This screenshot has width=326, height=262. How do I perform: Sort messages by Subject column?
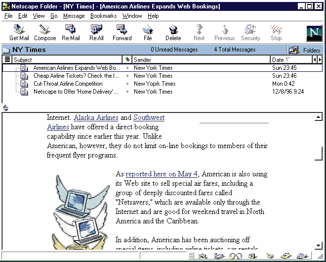tap(67, 60)
